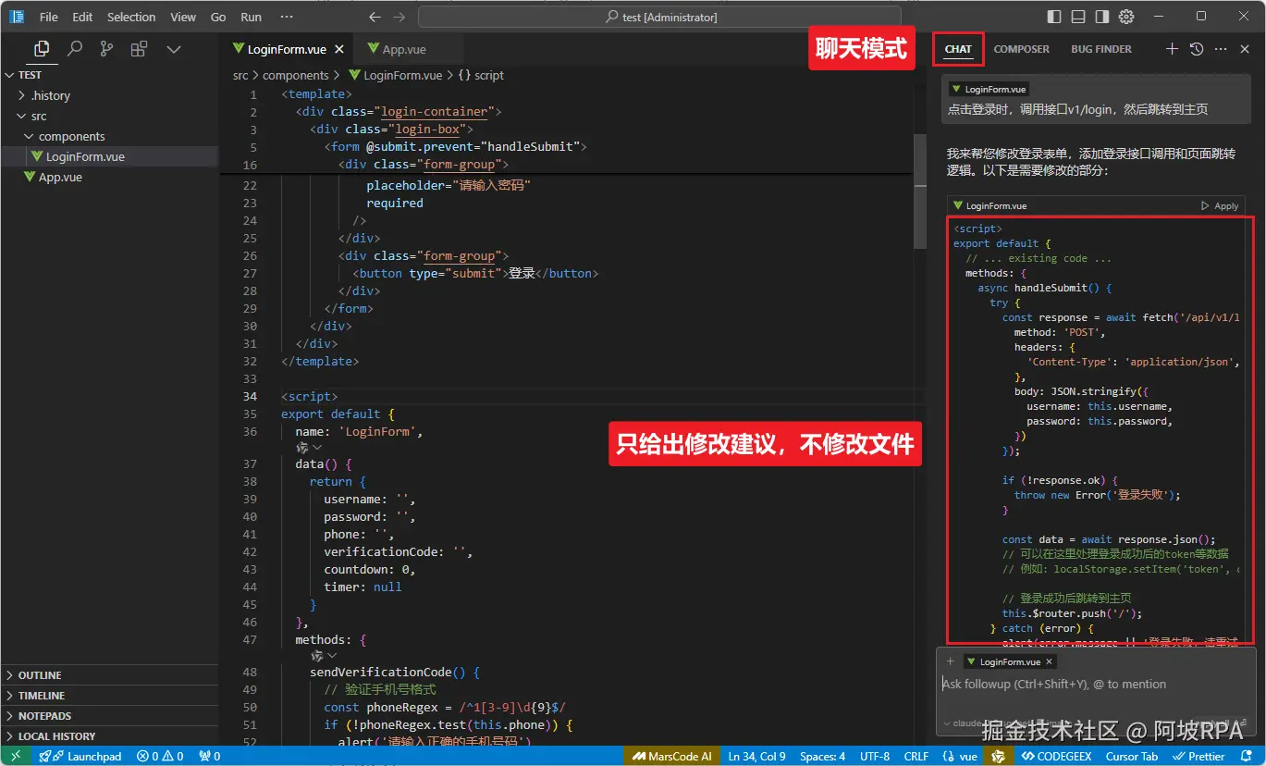Show additional sidebar views chevron
The width and height of the screenshot is (1266, 766).
point(173,49)
